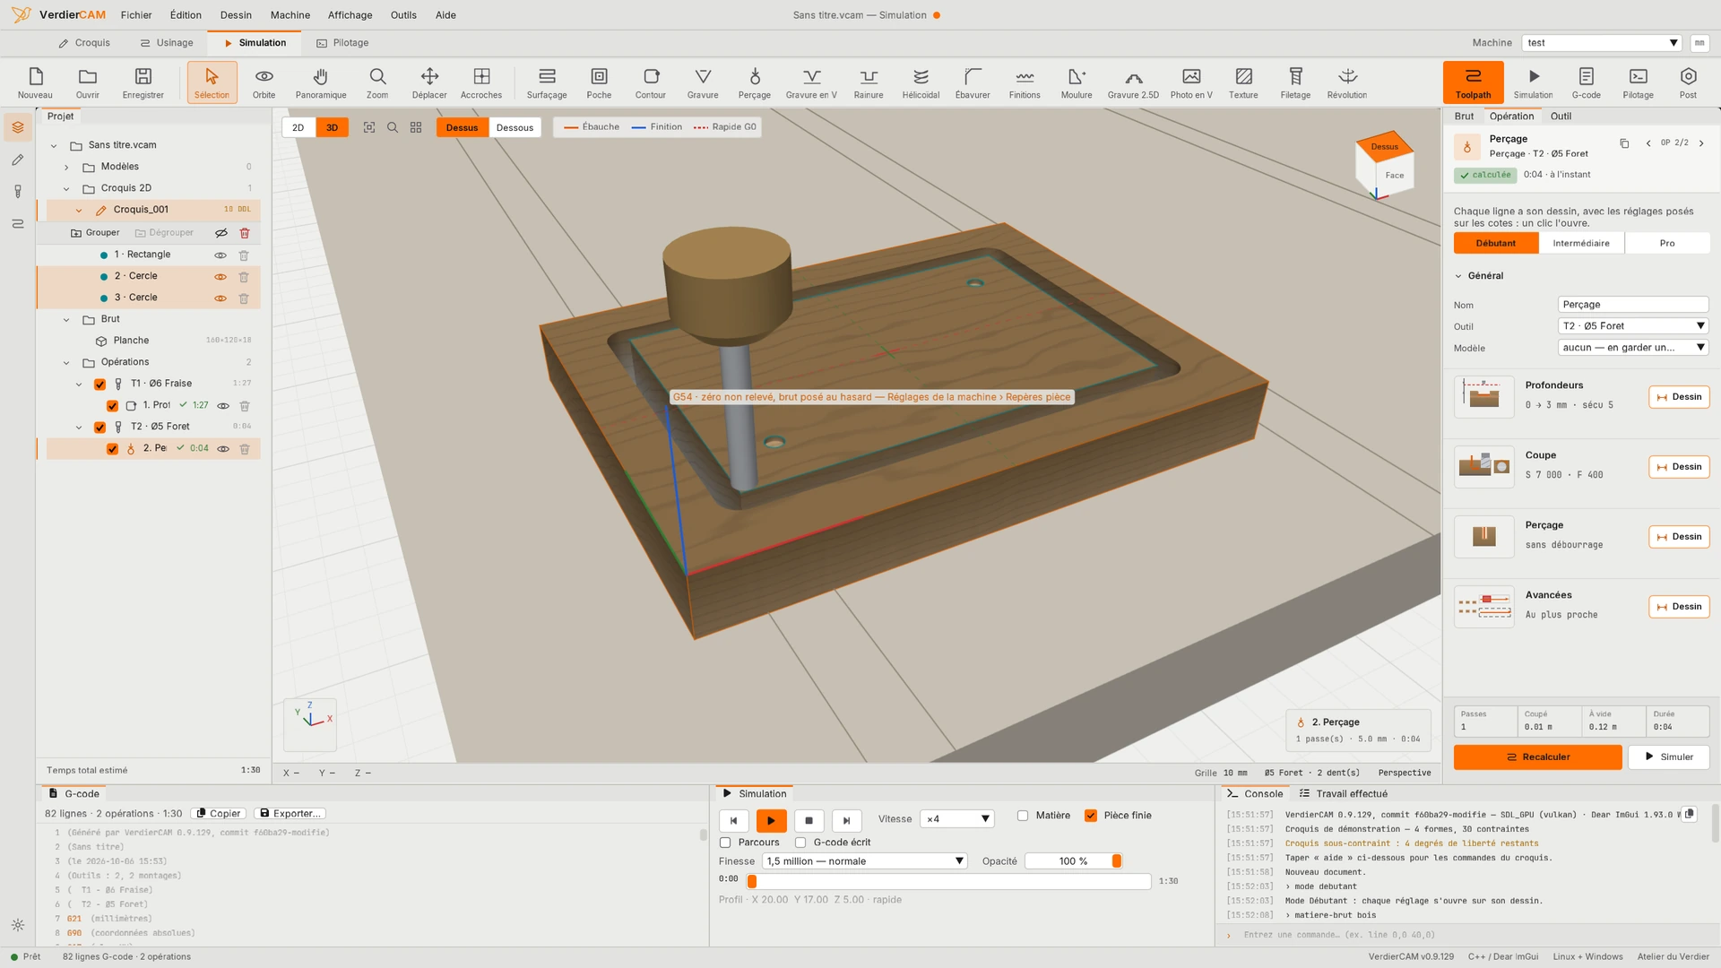Stop the simulation playback
The image size is (1721, 968).
click(809, 820)
